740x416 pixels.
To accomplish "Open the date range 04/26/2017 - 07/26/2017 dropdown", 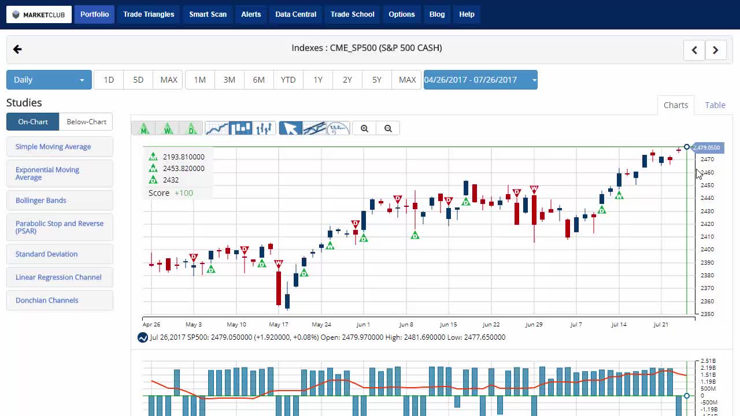I will point(480,80).
